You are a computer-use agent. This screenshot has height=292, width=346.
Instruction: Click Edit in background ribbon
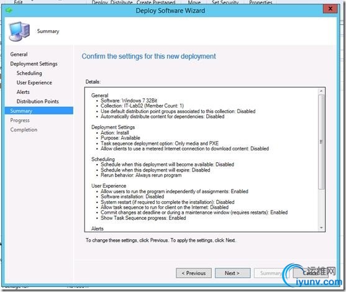tap(18, 2)
